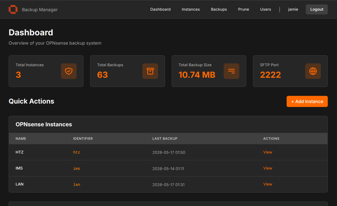Click the NAME column header
The image size is (337, 206).
[21, 139]
